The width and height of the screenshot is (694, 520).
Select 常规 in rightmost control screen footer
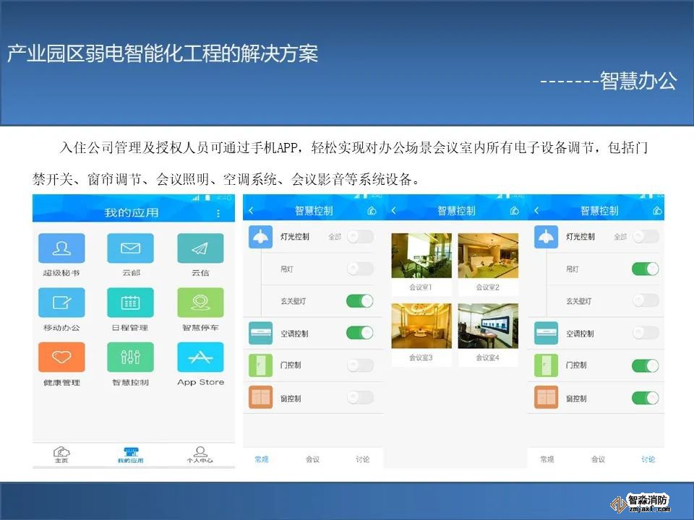click(x=547, y=459)
